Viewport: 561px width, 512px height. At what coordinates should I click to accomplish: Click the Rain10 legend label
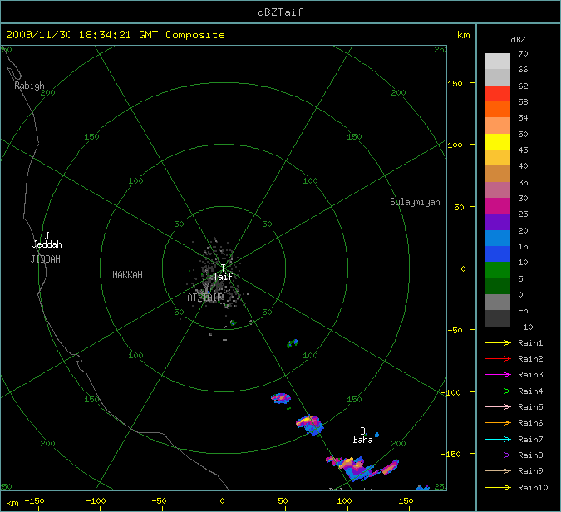pyautogui.click(x=533, y=488)
